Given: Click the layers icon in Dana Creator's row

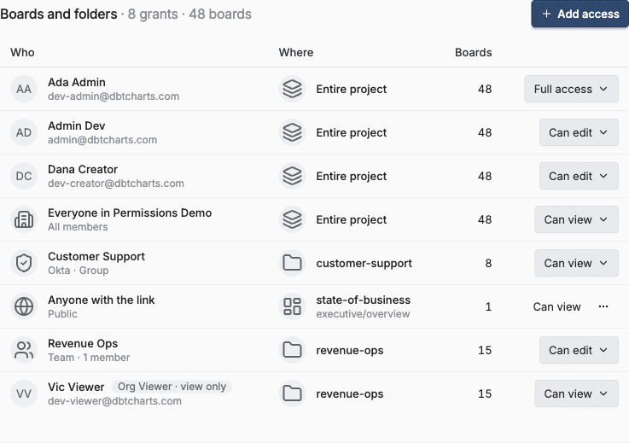Looking at the screenshot, I should (292, 176).
